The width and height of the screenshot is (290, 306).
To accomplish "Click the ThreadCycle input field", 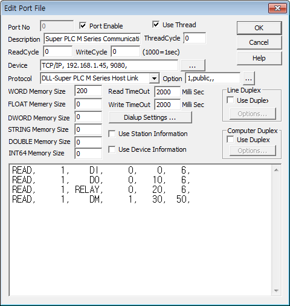I will 195,38.
